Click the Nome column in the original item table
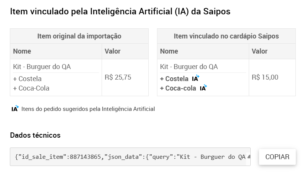The image size is (303, 172). coord(22,51)
